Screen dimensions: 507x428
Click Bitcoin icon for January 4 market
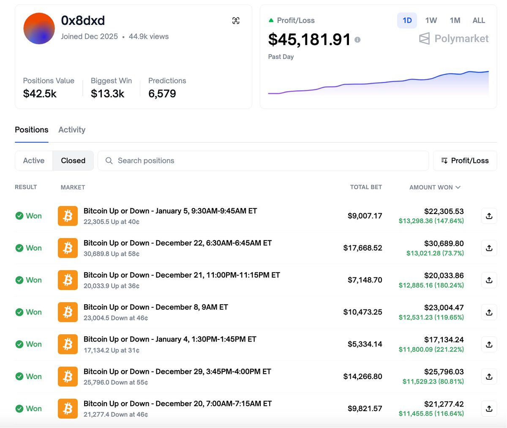(68, 344)
